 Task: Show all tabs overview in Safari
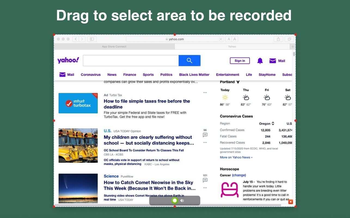pyautogui.click(x=289, y=39)
